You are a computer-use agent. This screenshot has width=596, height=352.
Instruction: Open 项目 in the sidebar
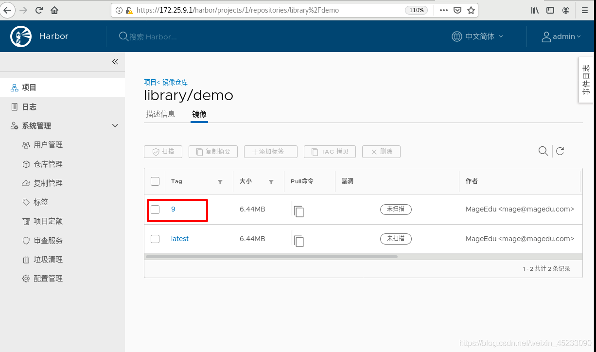pyautogui.click(x=62, y=88)
